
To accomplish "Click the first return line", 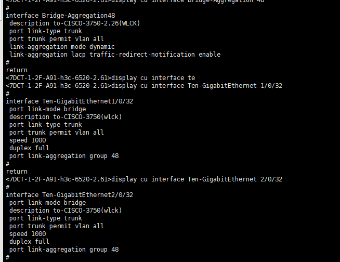I will click(x=17, y=70).
